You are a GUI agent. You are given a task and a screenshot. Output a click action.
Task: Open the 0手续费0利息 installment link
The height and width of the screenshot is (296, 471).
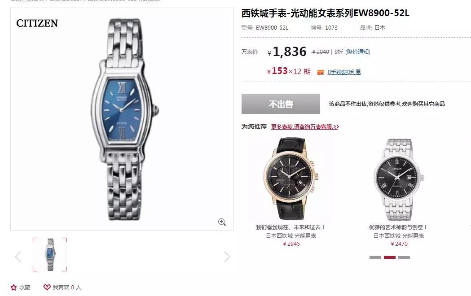pos(344,72)
